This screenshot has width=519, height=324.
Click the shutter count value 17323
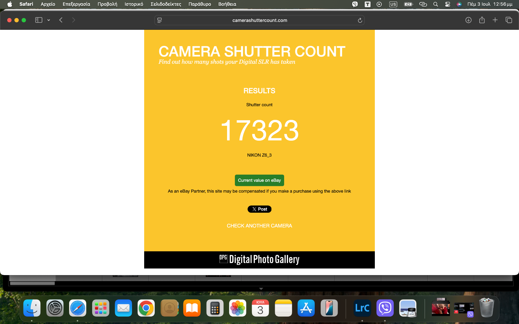(x=259, y=130)
